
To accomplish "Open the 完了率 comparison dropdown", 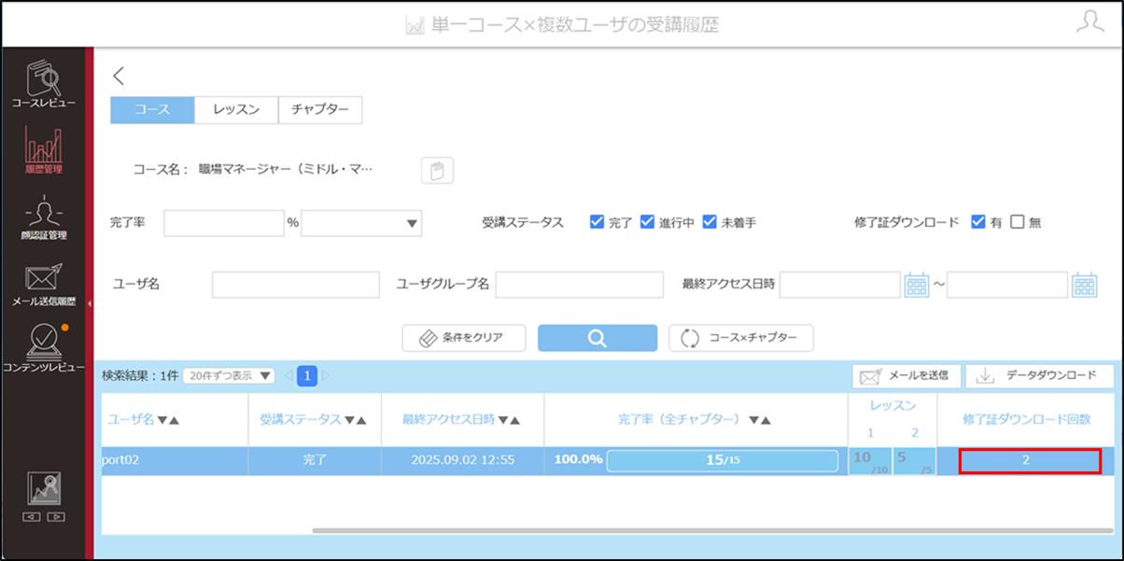I will [361, 223].
